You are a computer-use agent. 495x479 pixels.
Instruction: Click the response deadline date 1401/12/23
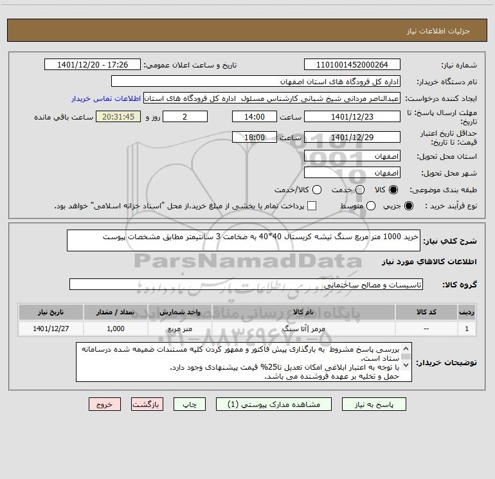(352, 116)
